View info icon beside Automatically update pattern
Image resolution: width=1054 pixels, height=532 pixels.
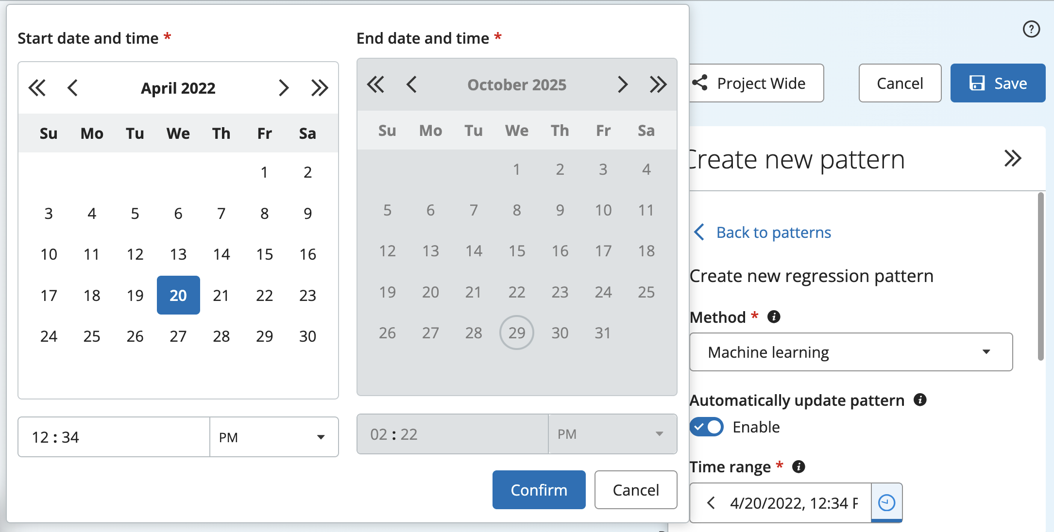point(921,400)
